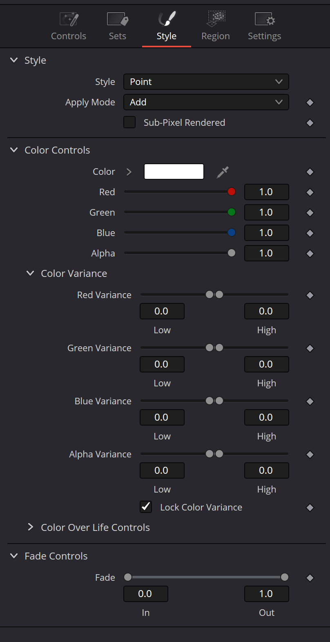Click the Red Variance Low field
This screenshot has width=330, height=642.
click(162, 311)
